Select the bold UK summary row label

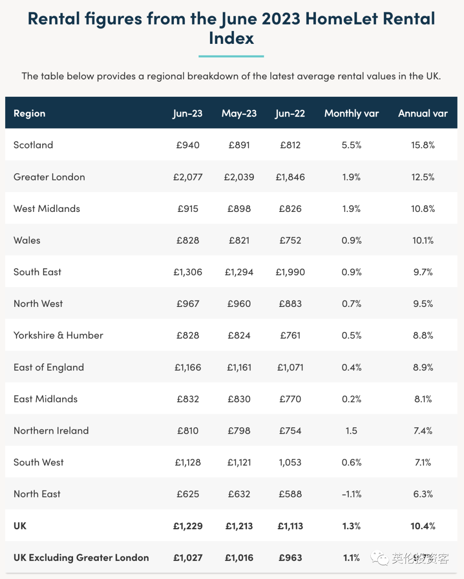20,526
